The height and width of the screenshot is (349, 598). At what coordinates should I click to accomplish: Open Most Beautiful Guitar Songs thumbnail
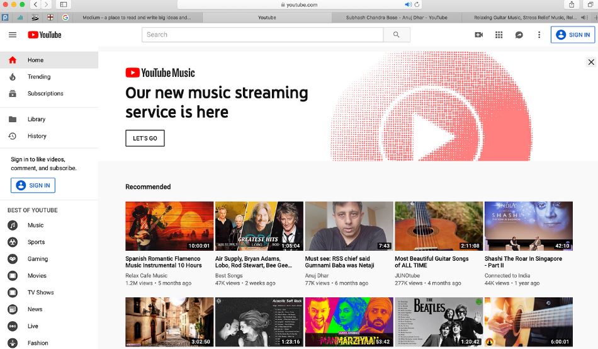click(x=439, y=226)
